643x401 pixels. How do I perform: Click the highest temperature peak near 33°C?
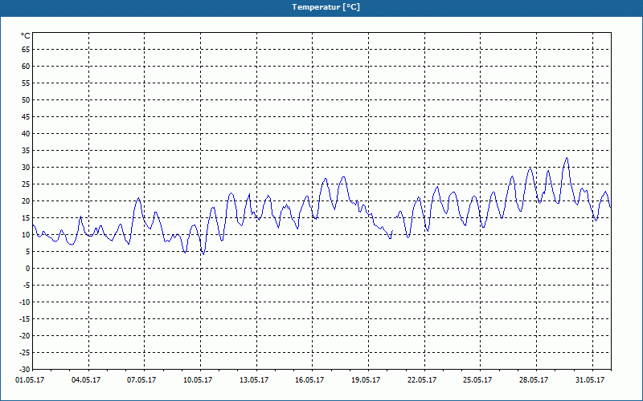(x=567, y=158)
